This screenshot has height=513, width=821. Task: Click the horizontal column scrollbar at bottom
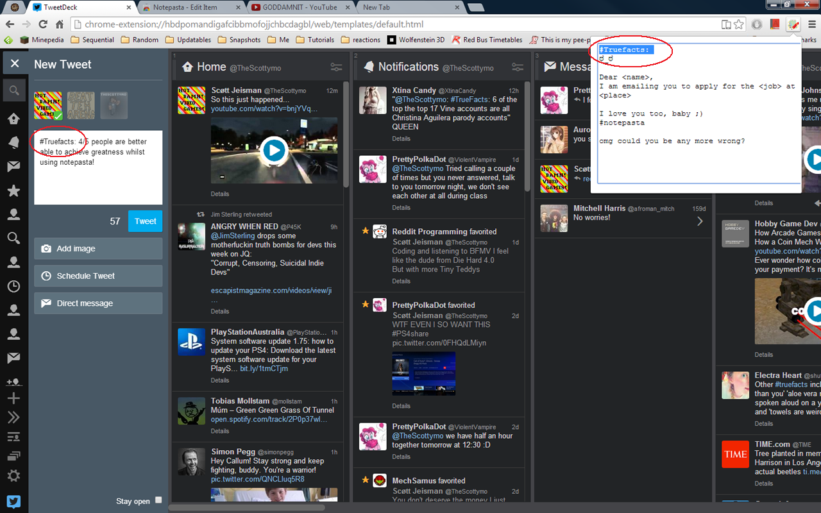pyautogui.click(x=247, y=508)
